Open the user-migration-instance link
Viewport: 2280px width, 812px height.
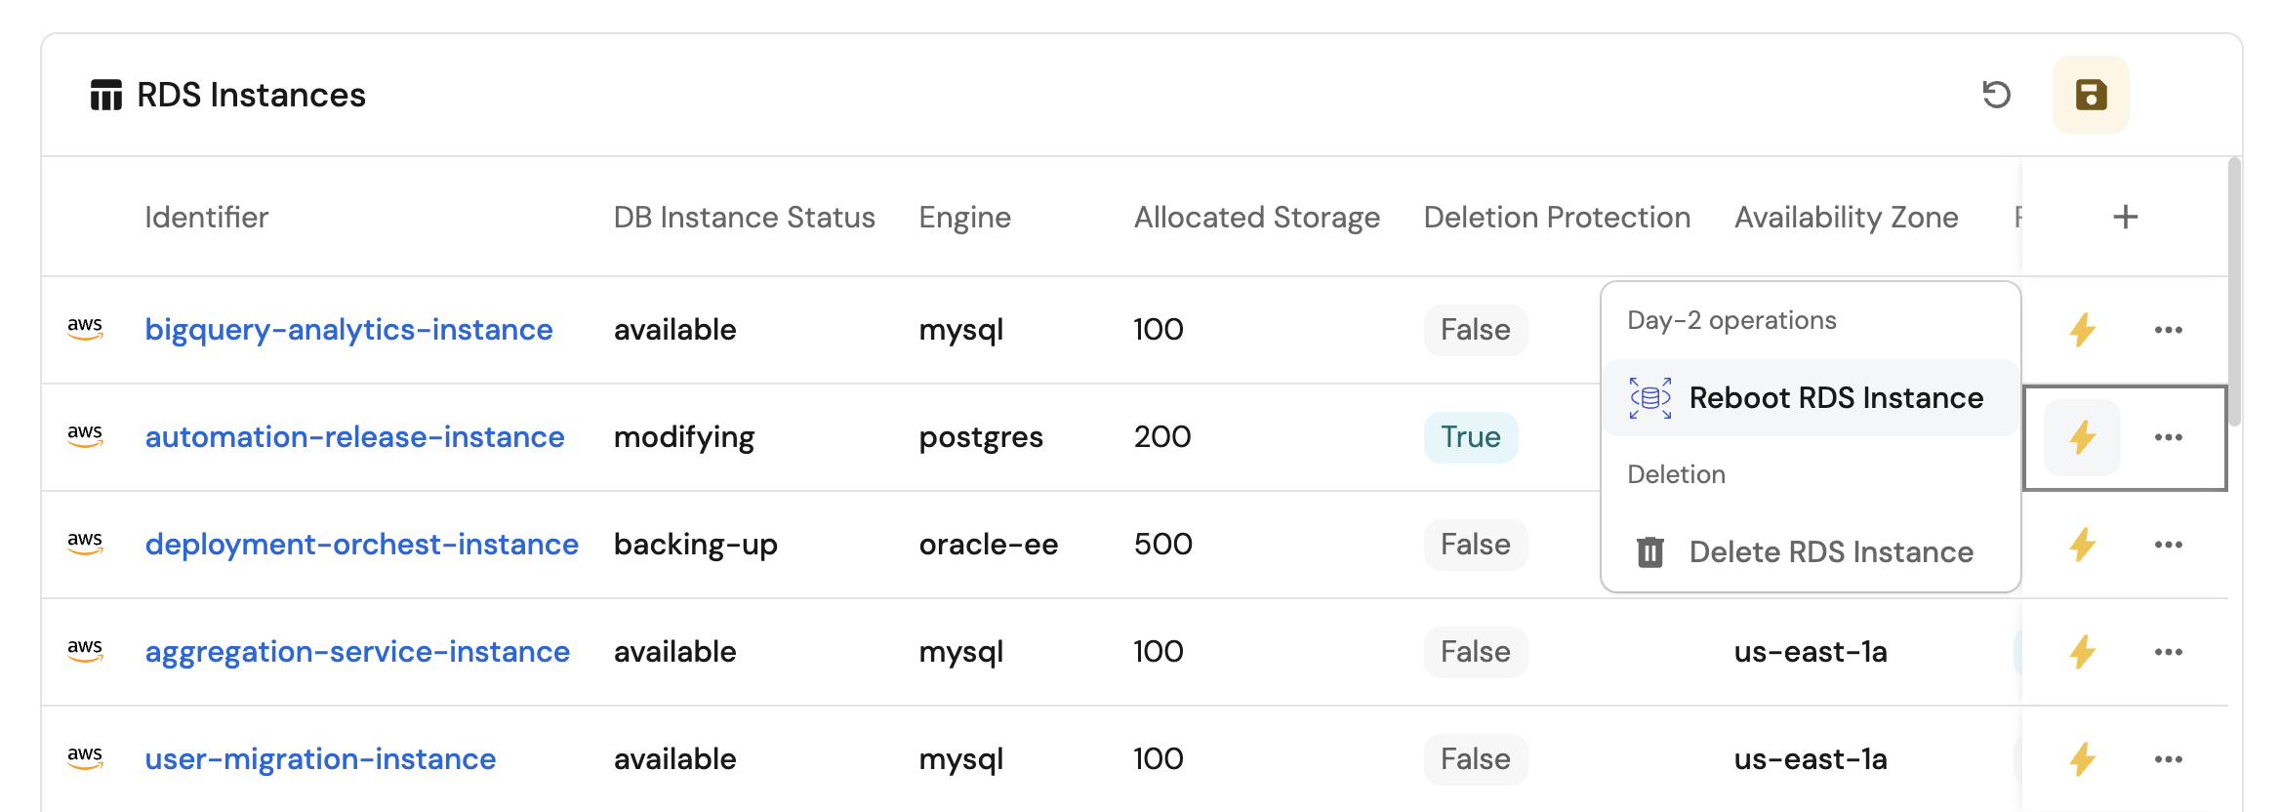click(320, 759)
